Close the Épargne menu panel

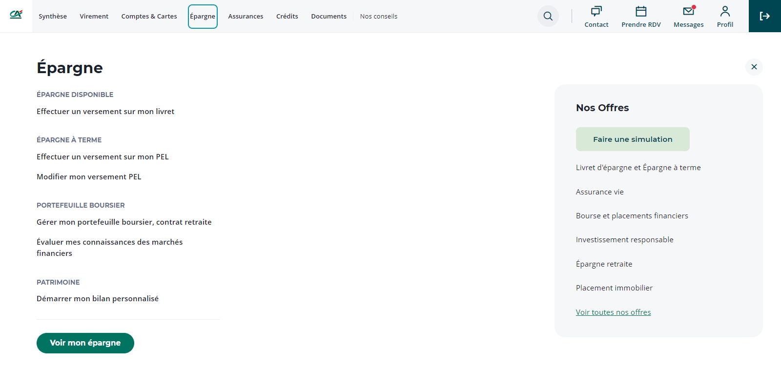(754, 67)
